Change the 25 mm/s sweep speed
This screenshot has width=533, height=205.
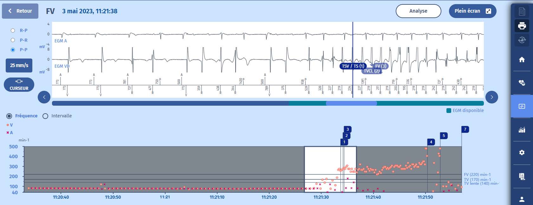pos(19,65)
